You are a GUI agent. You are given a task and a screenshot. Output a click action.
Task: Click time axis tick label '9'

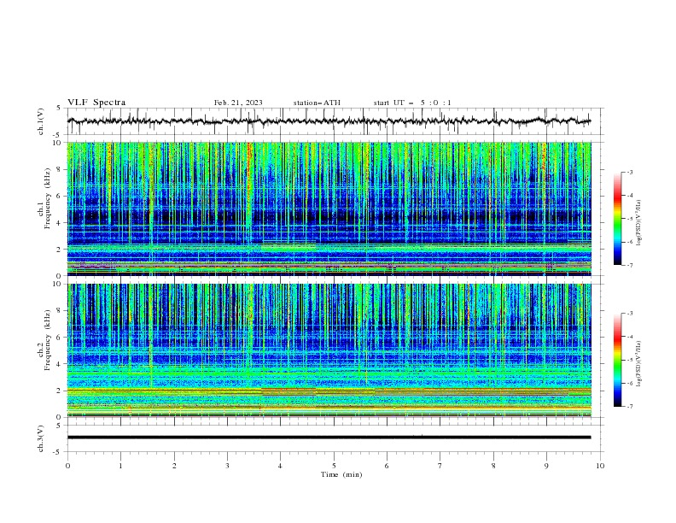point(546,466)
